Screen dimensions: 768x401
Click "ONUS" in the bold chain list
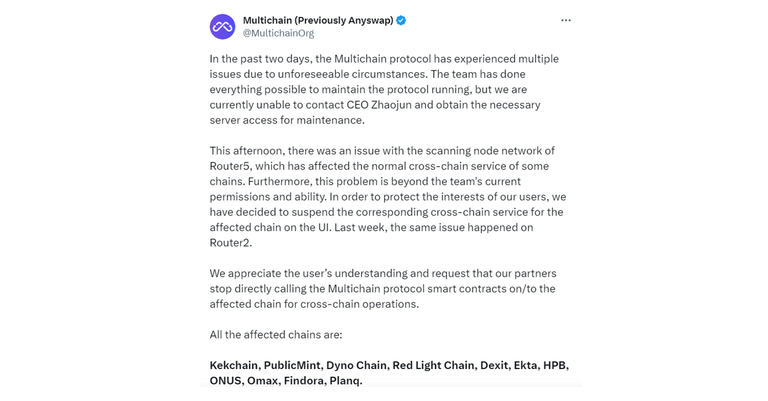pos(226,381)
